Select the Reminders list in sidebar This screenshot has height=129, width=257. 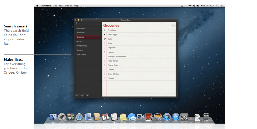[88, 33]
